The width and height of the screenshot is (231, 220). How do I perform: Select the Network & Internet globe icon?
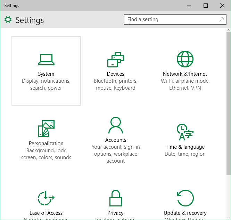pos(185,59)
